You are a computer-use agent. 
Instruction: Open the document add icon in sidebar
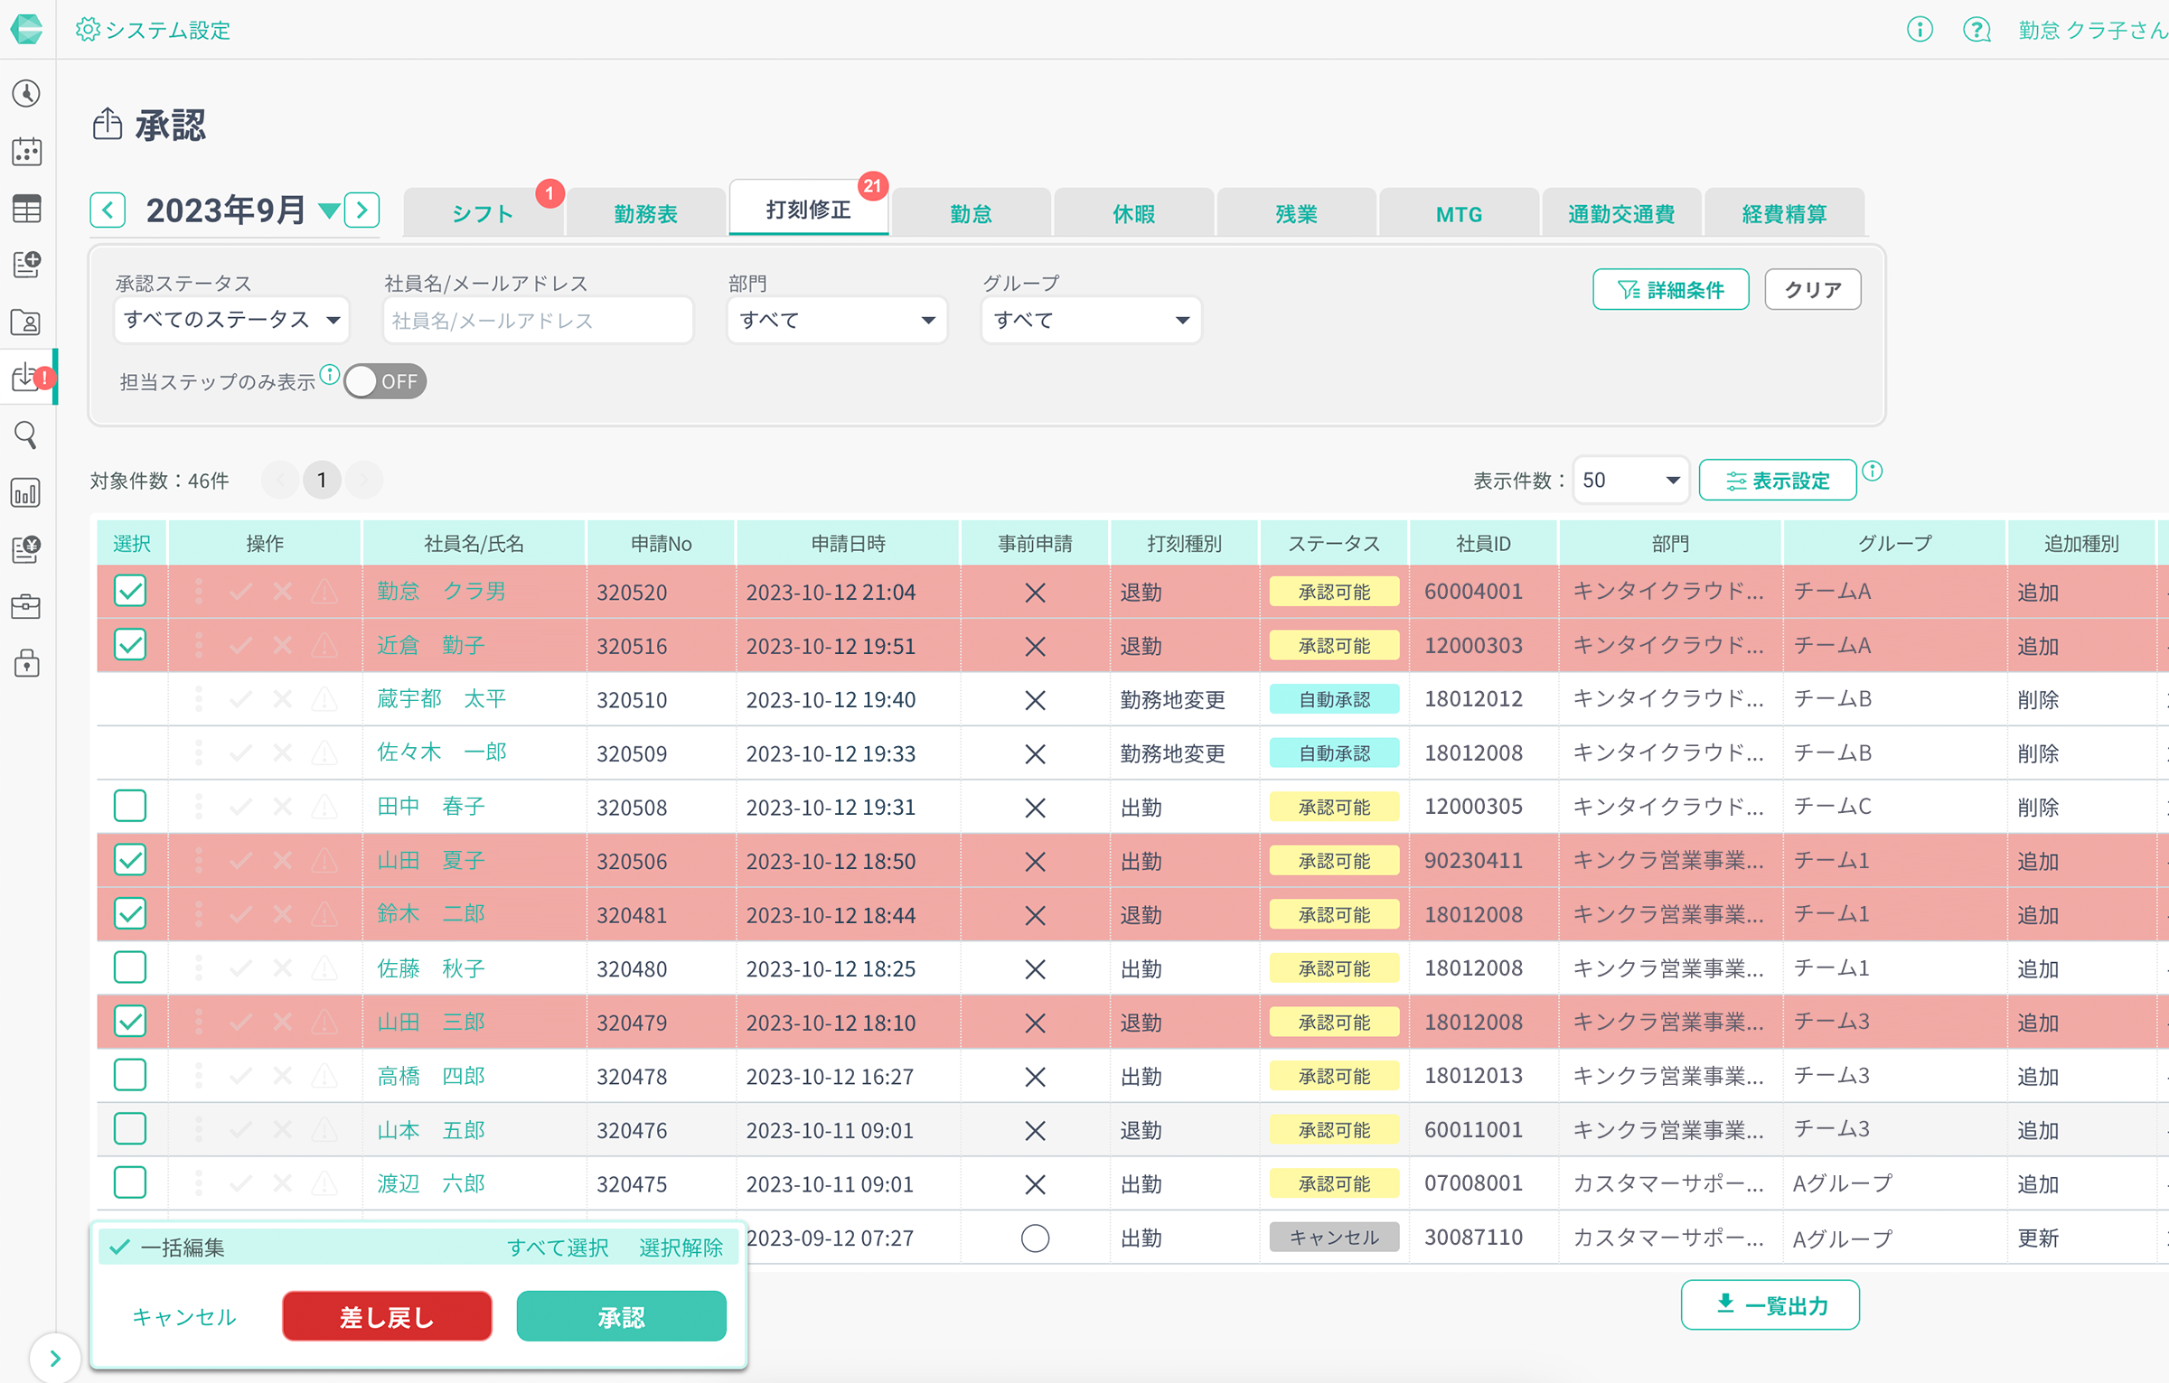tap(26, 265)
